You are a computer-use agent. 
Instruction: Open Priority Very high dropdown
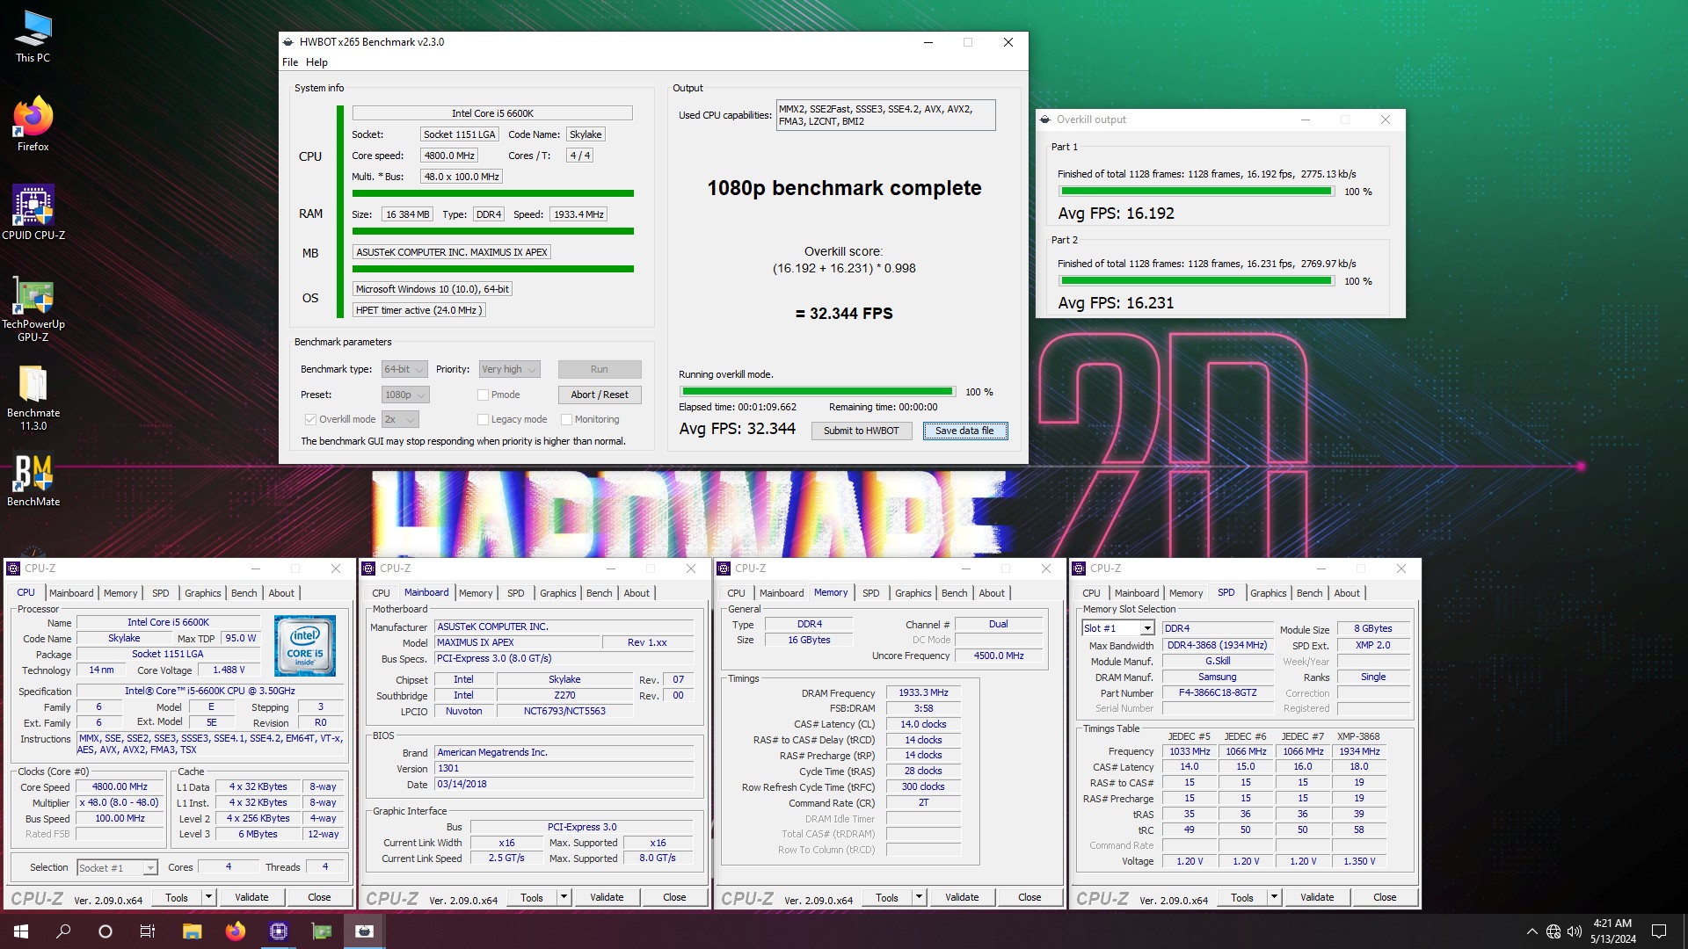pyautogui.click(x=509, y=370)
